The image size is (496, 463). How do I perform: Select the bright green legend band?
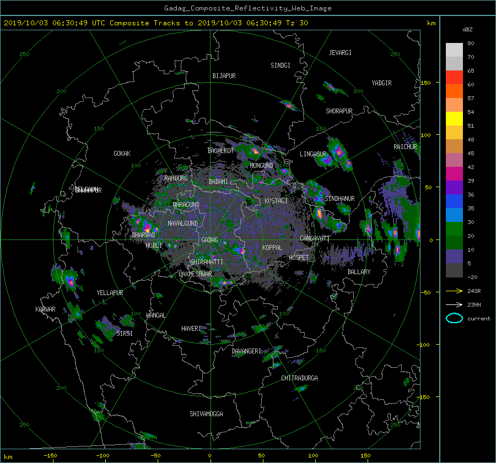pyautogui.click(x=454, y=228)
